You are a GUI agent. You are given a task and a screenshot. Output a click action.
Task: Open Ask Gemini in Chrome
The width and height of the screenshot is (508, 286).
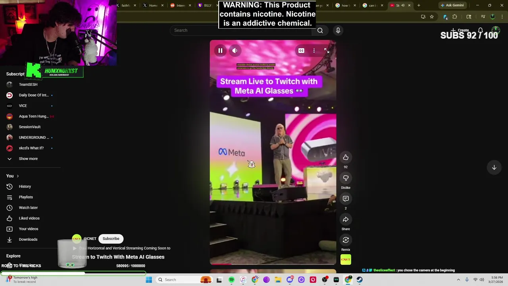point(452,5)
